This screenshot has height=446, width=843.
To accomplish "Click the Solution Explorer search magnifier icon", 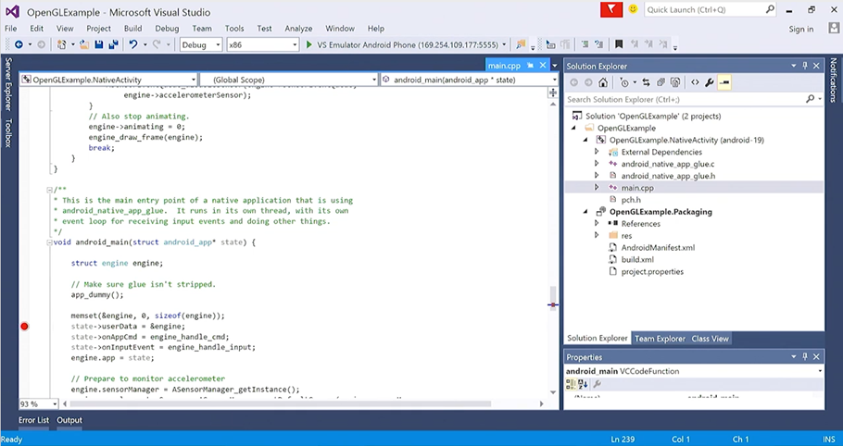I will [811, 99].
